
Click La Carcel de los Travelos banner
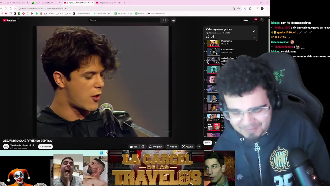[x=156, y=168]
